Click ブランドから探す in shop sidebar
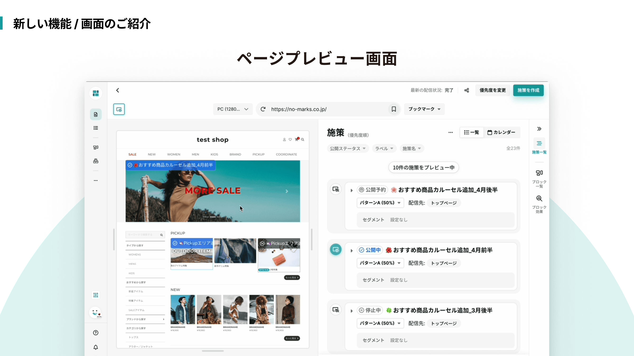 pyautogui.click(x=145, y=319)
